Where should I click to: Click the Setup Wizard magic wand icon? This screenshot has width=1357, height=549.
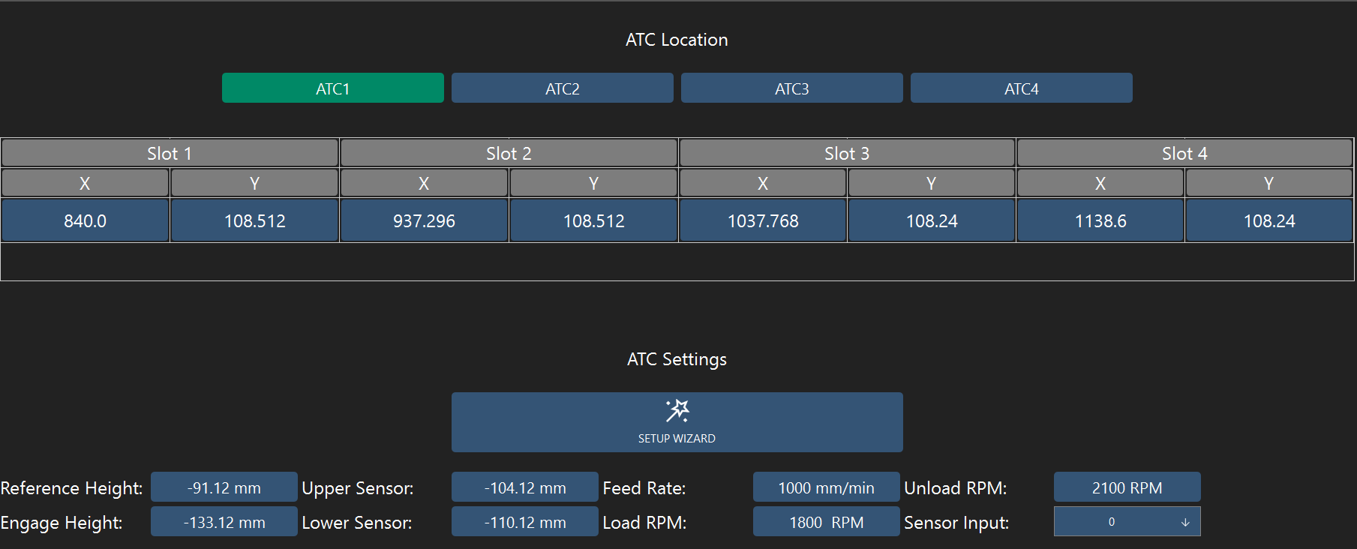coord(677,411)
